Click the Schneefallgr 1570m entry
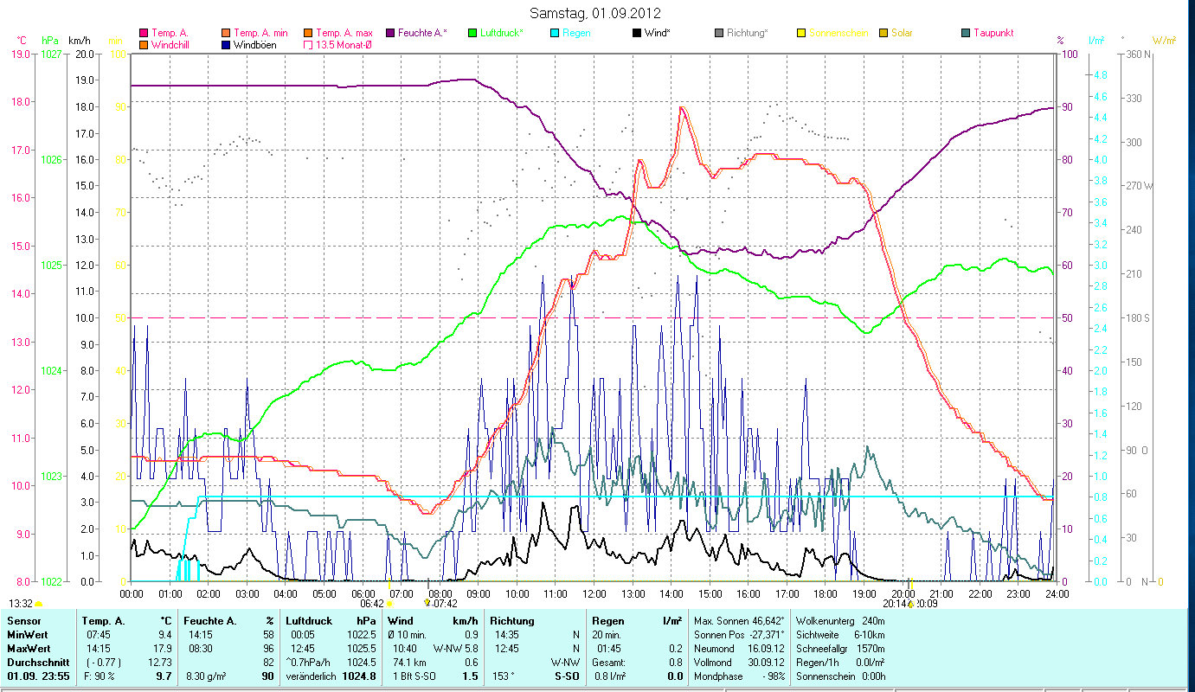This screenshot has height=692, width=1195. tap(842, 649)
